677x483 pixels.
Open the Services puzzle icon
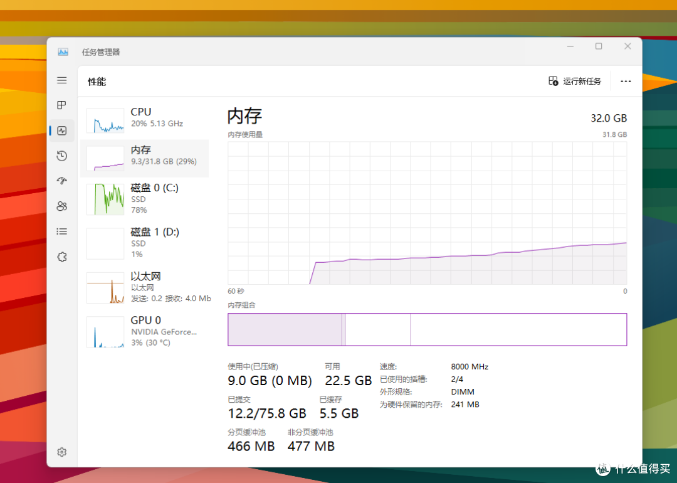[x=61, y=257]
